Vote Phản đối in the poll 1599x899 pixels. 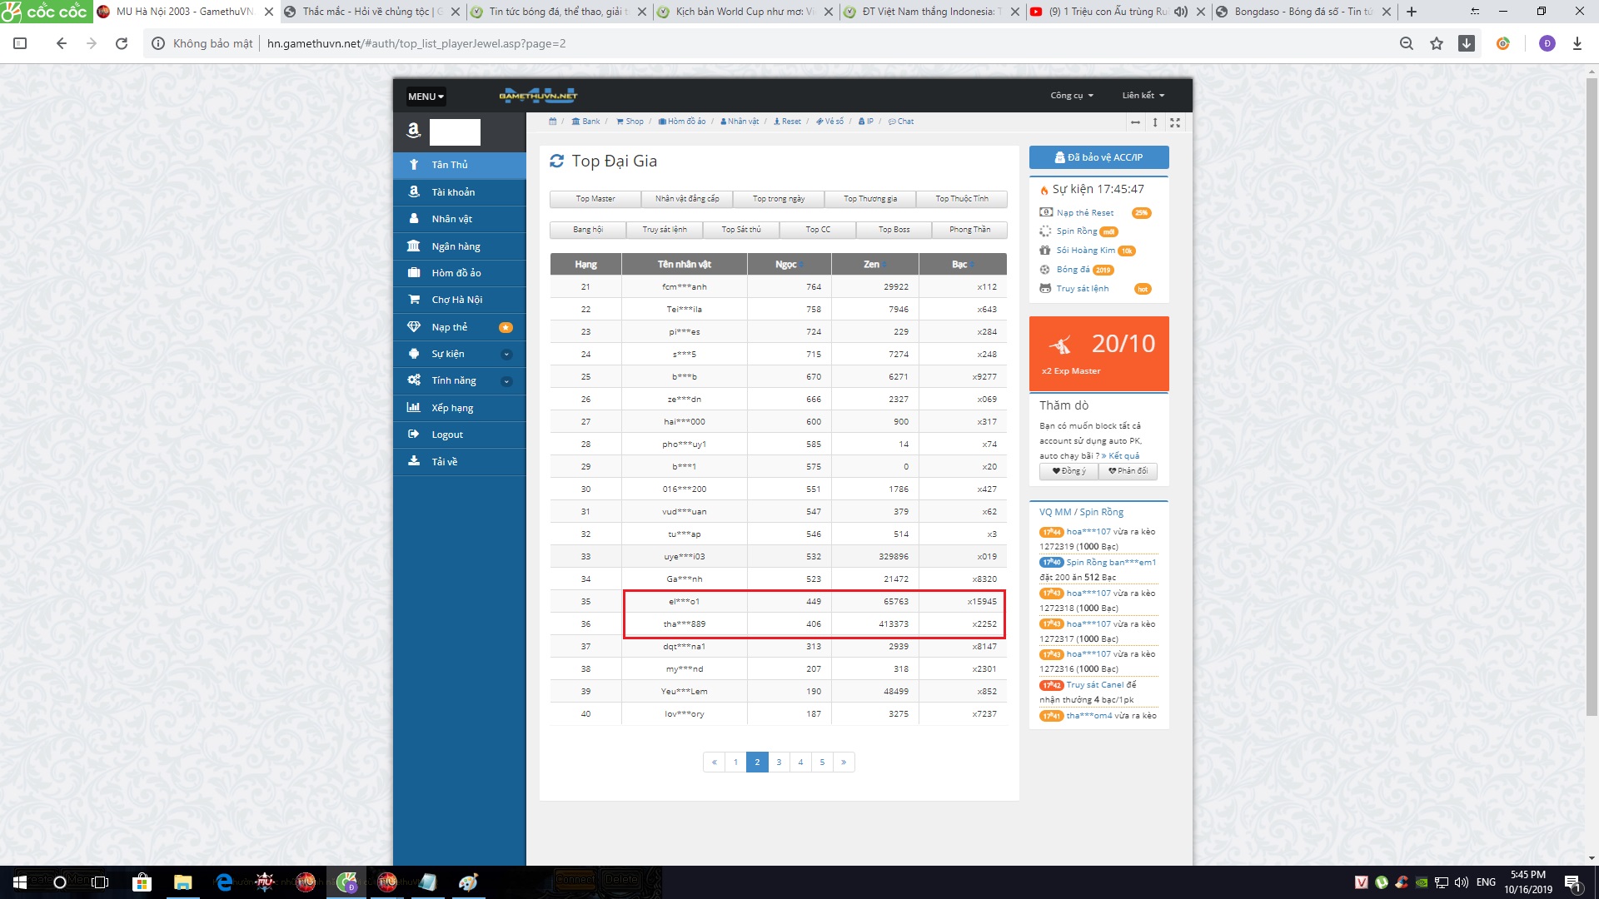click(1128, 471)
